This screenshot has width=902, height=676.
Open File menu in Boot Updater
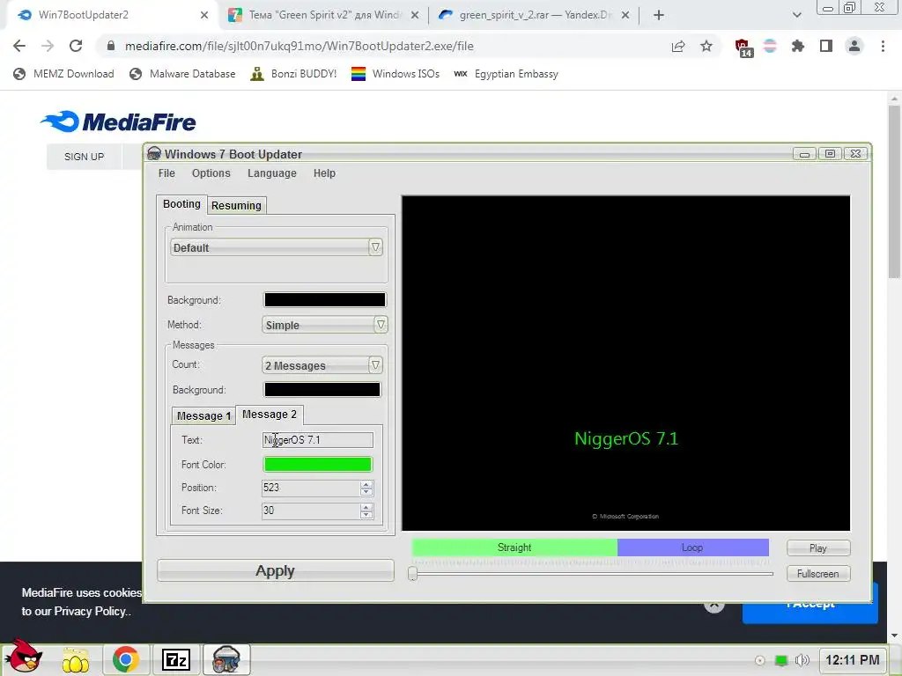point(166,173)
